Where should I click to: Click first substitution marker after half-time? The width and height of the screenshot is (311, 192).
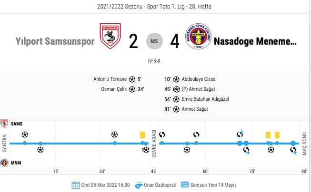click(x=162, y=134)
